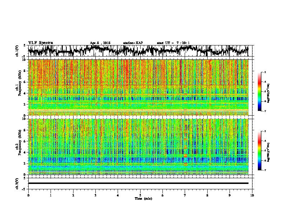The width and height of the screenshot is (284, 219).
Task: Click time axis tick label '2'
Action: [x=73, y=195]
